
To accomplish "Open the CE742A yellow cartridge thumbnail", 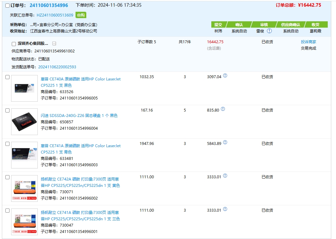I will 24,188.
